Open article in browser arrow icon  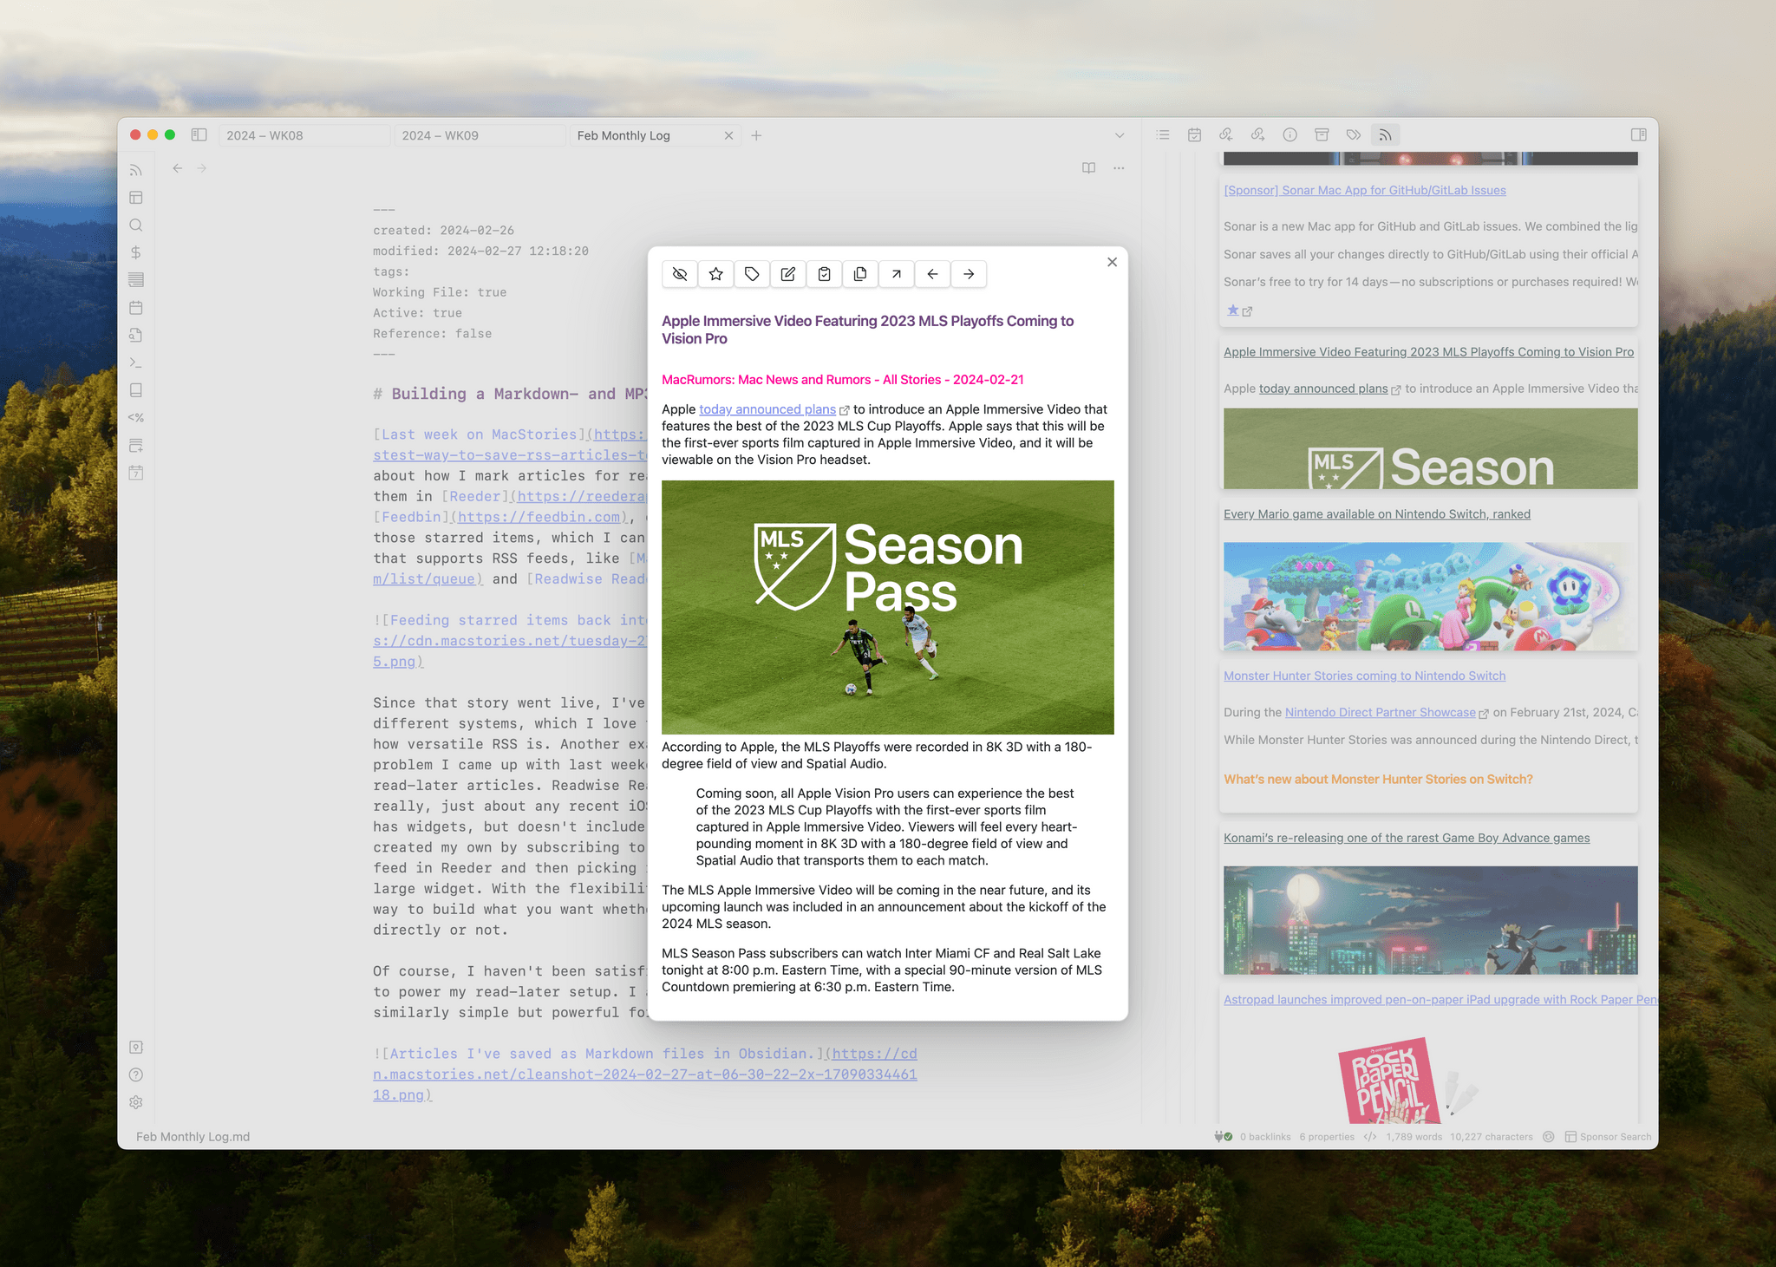pos(897,274)
